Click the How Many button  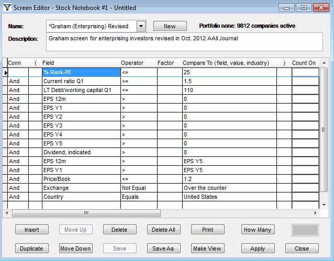(258, 230)
